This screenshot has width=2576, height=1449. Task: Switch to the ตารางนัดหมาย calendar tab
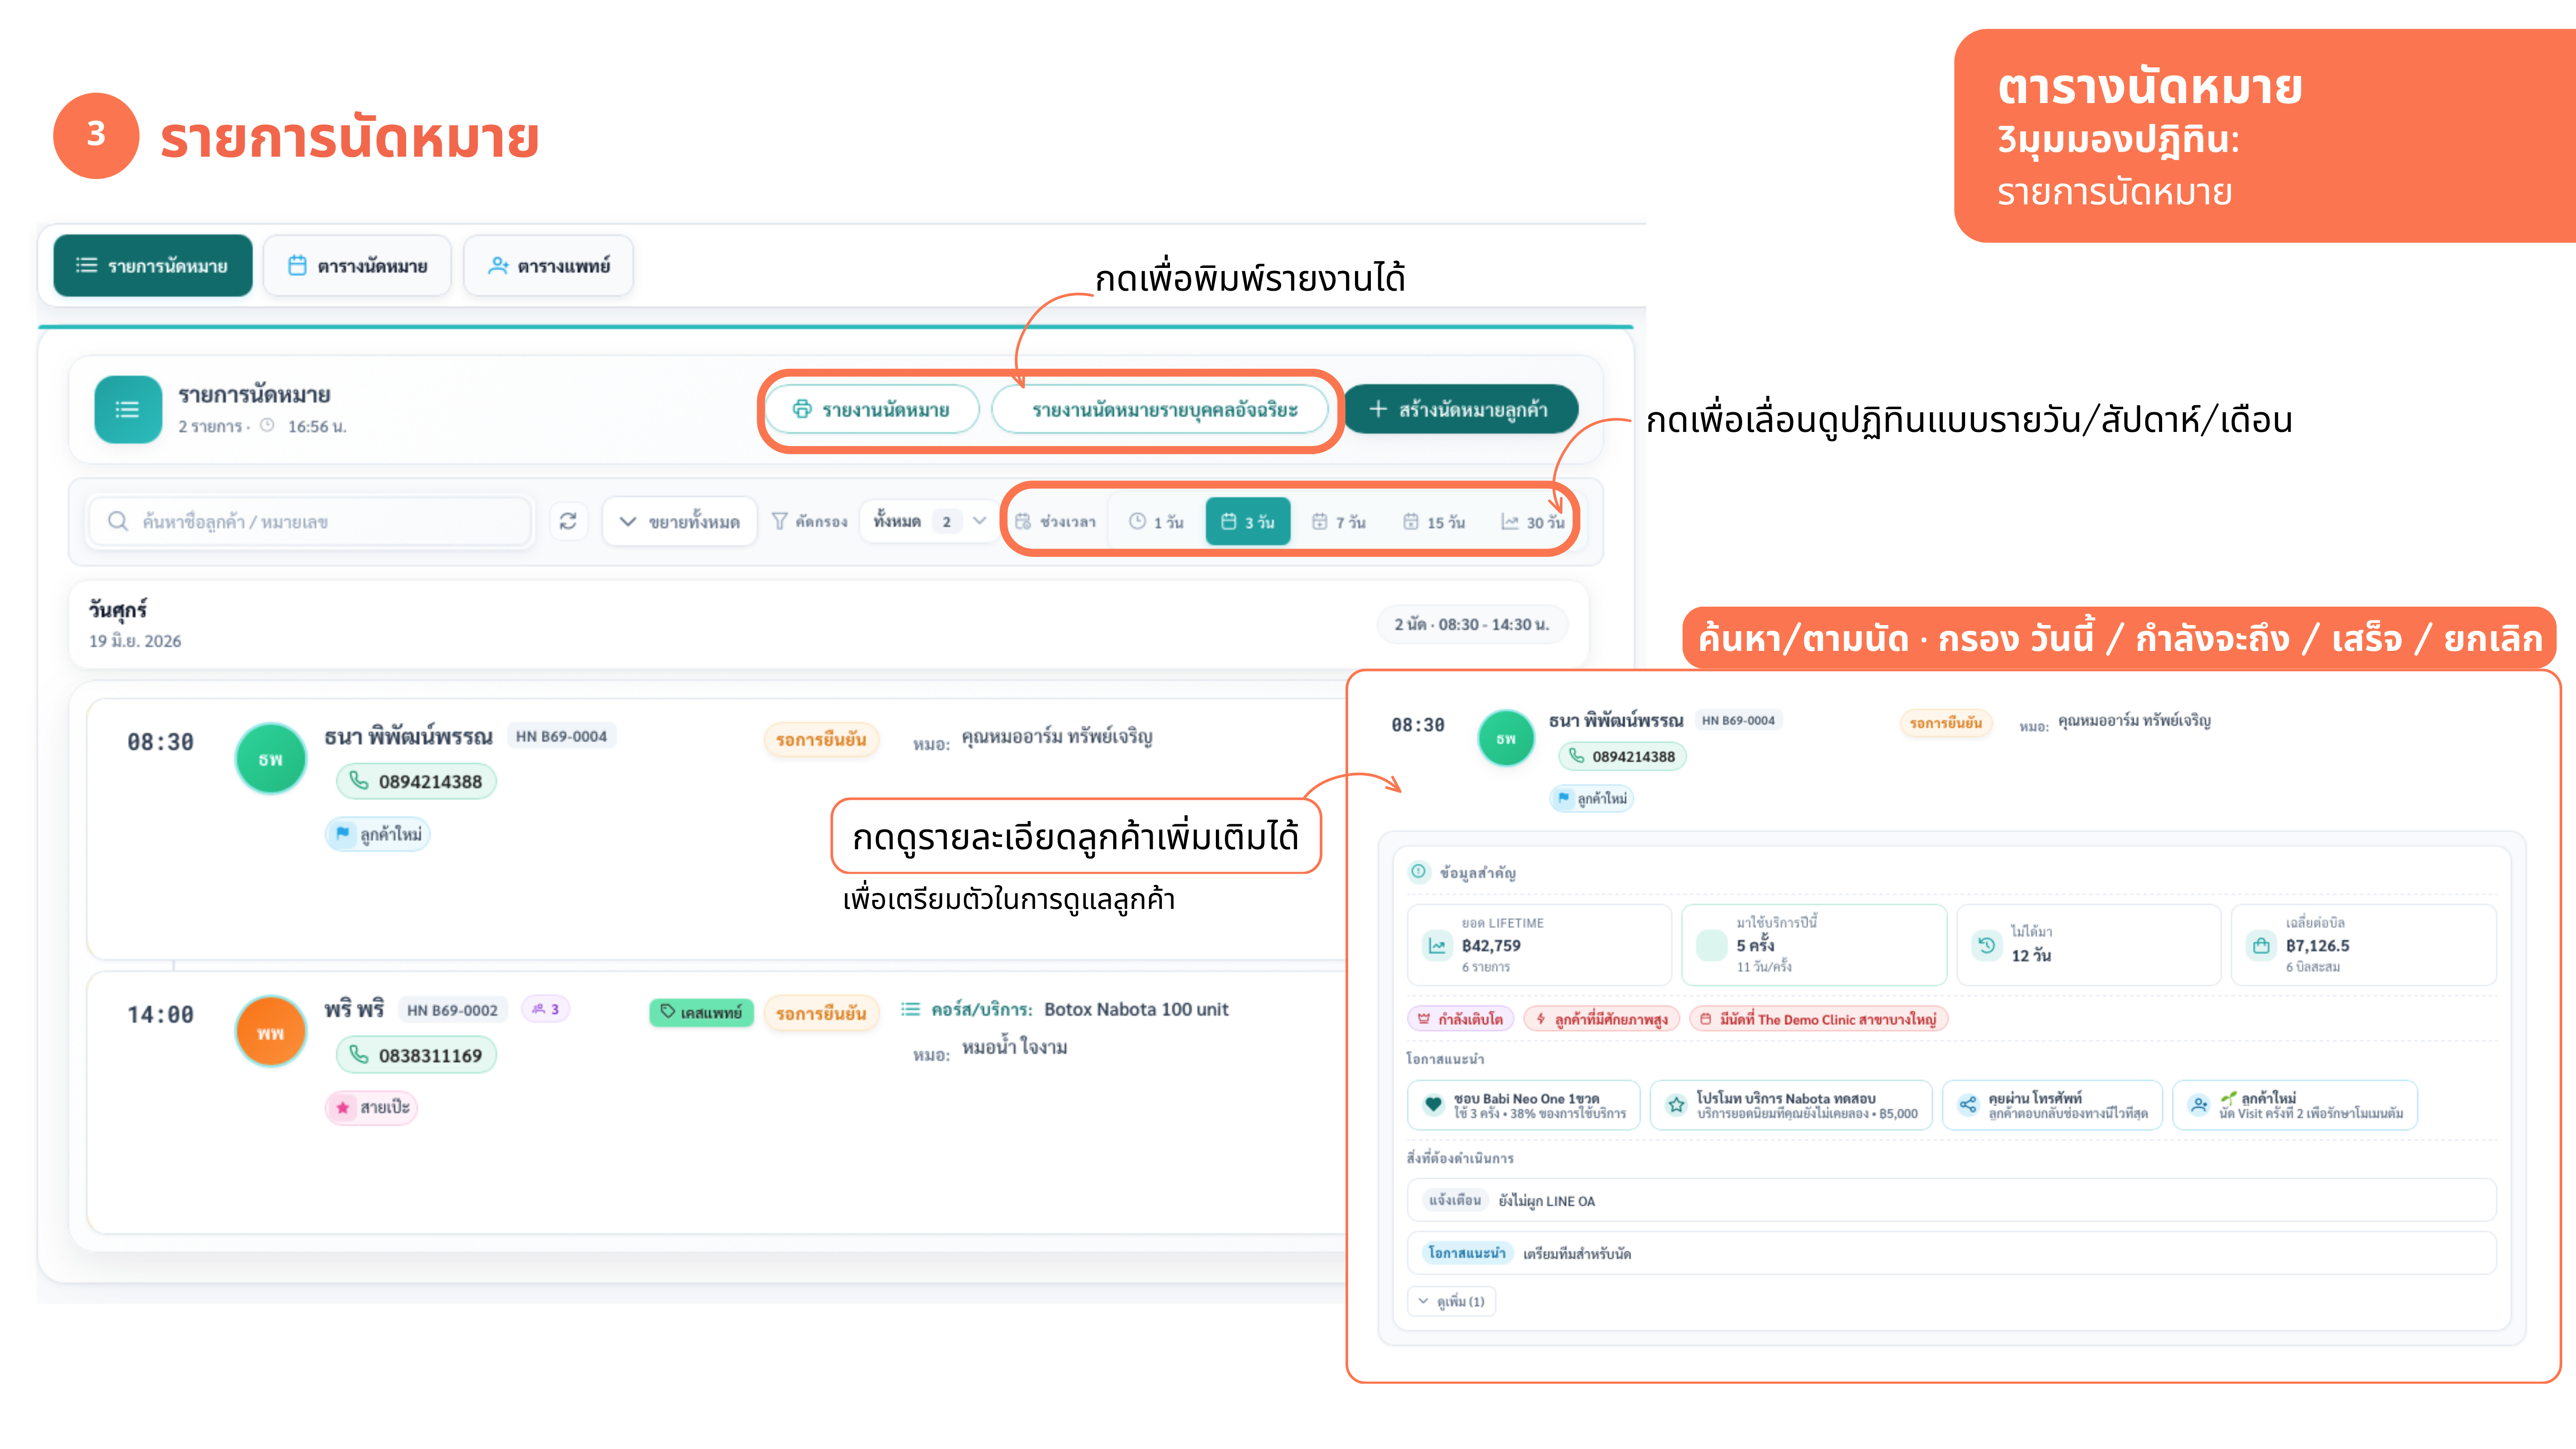pyautogui.click(x=357, y=266)
